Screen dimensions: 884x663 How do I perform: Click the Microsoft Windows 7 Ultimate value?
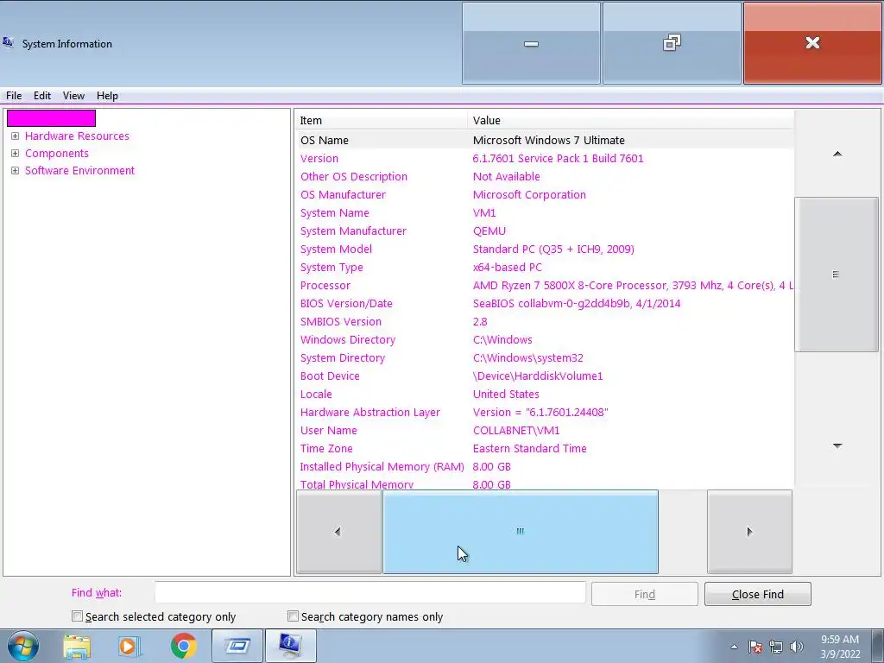(548, 140)
